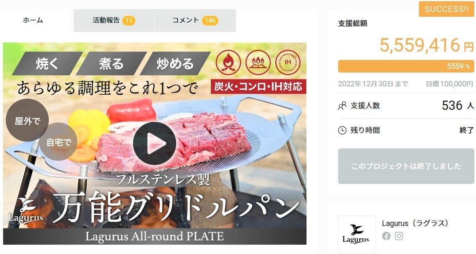Click the 自宅で circle badge
476x254 pixels.
pos(58,142)
